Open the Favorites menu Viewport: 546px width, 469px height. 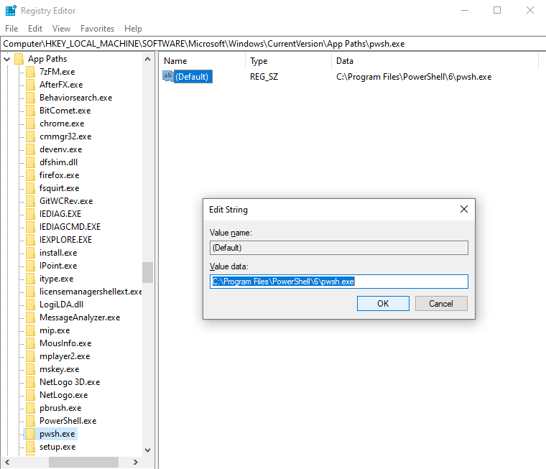pyautogui.click(x=97, y=29)
